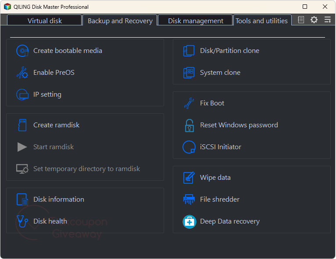Choose Start ramdisk label

(x=54, y=147)
